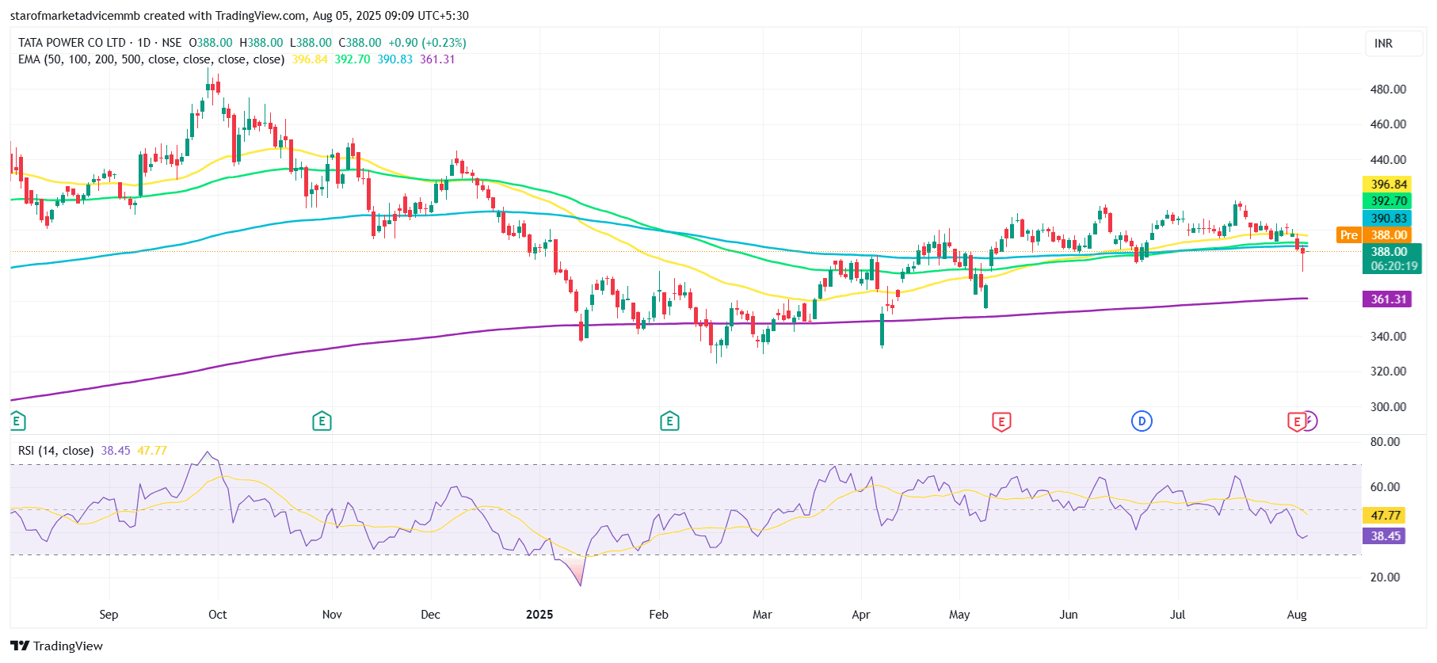Click the purple 361.31 price-axis label
Image resolution: width=1437 pixels, height=663 pixels.
(x=1389, y=299)
